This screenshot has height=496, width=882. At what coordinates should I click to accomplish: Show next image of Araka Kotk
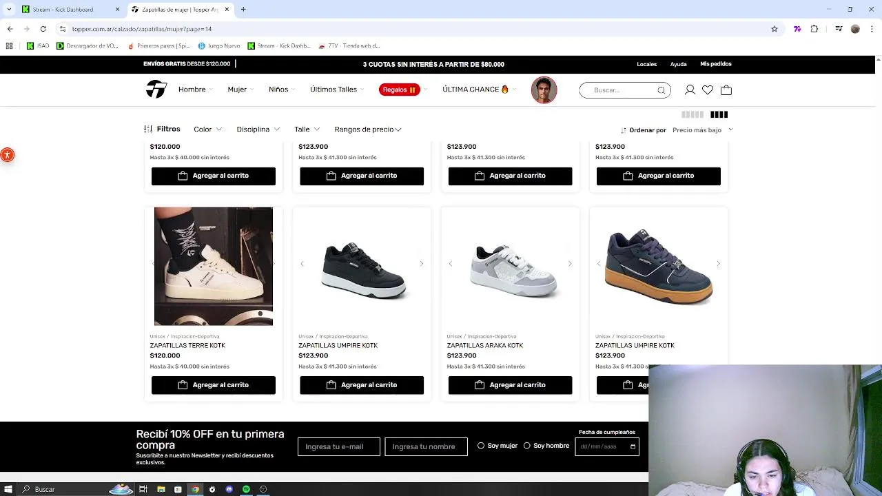[570, 264]
